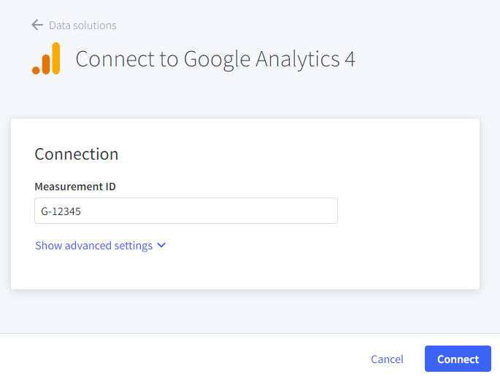Click the white footer bar left of Cancel
The width and height of the screenshot is (500, 382).
(182, 358)
